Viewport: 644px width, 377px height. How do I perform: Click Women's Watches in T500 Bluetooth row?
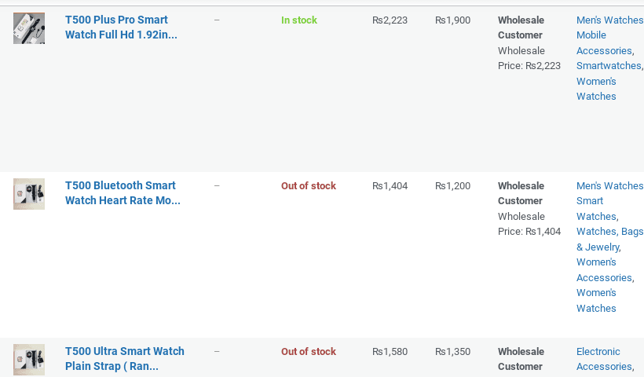[596, 300]
